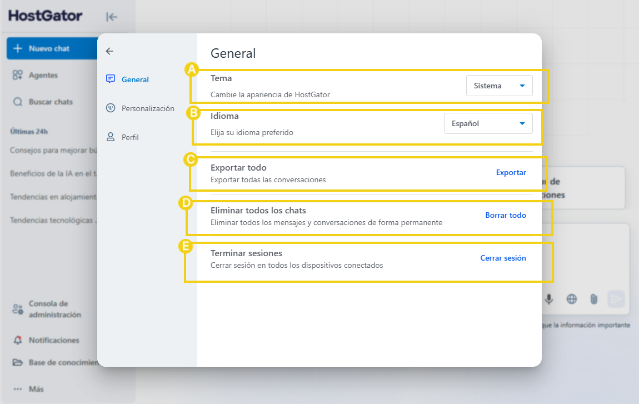This screenshot has width=639, height=404.
Task: Open the Tema Sistema dropdown
Action: 499,86
